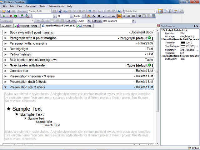Image resolution: width=200 pixels, height=150 pixels.
Task: Open the font size 20 dropdown
Action: [x=71, y=16]
